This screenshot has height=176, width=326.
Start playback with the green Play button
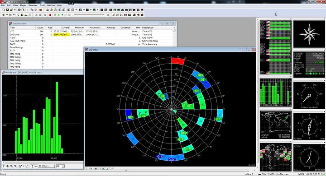point(59,15)
